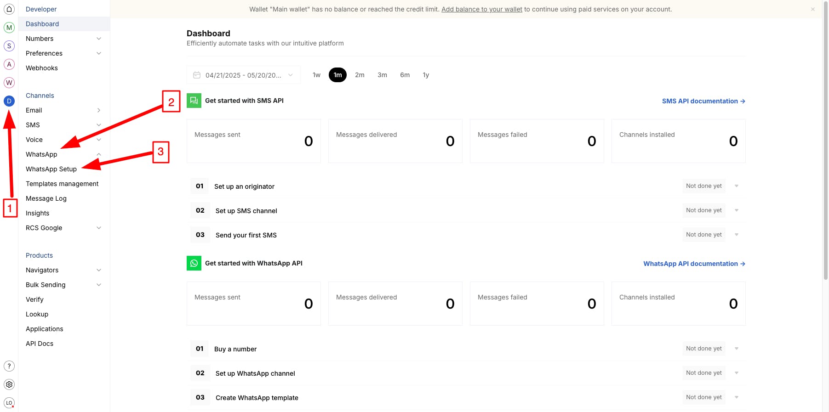Open the purple S workspace icon
Screen dimensions: 829x412
9,46
